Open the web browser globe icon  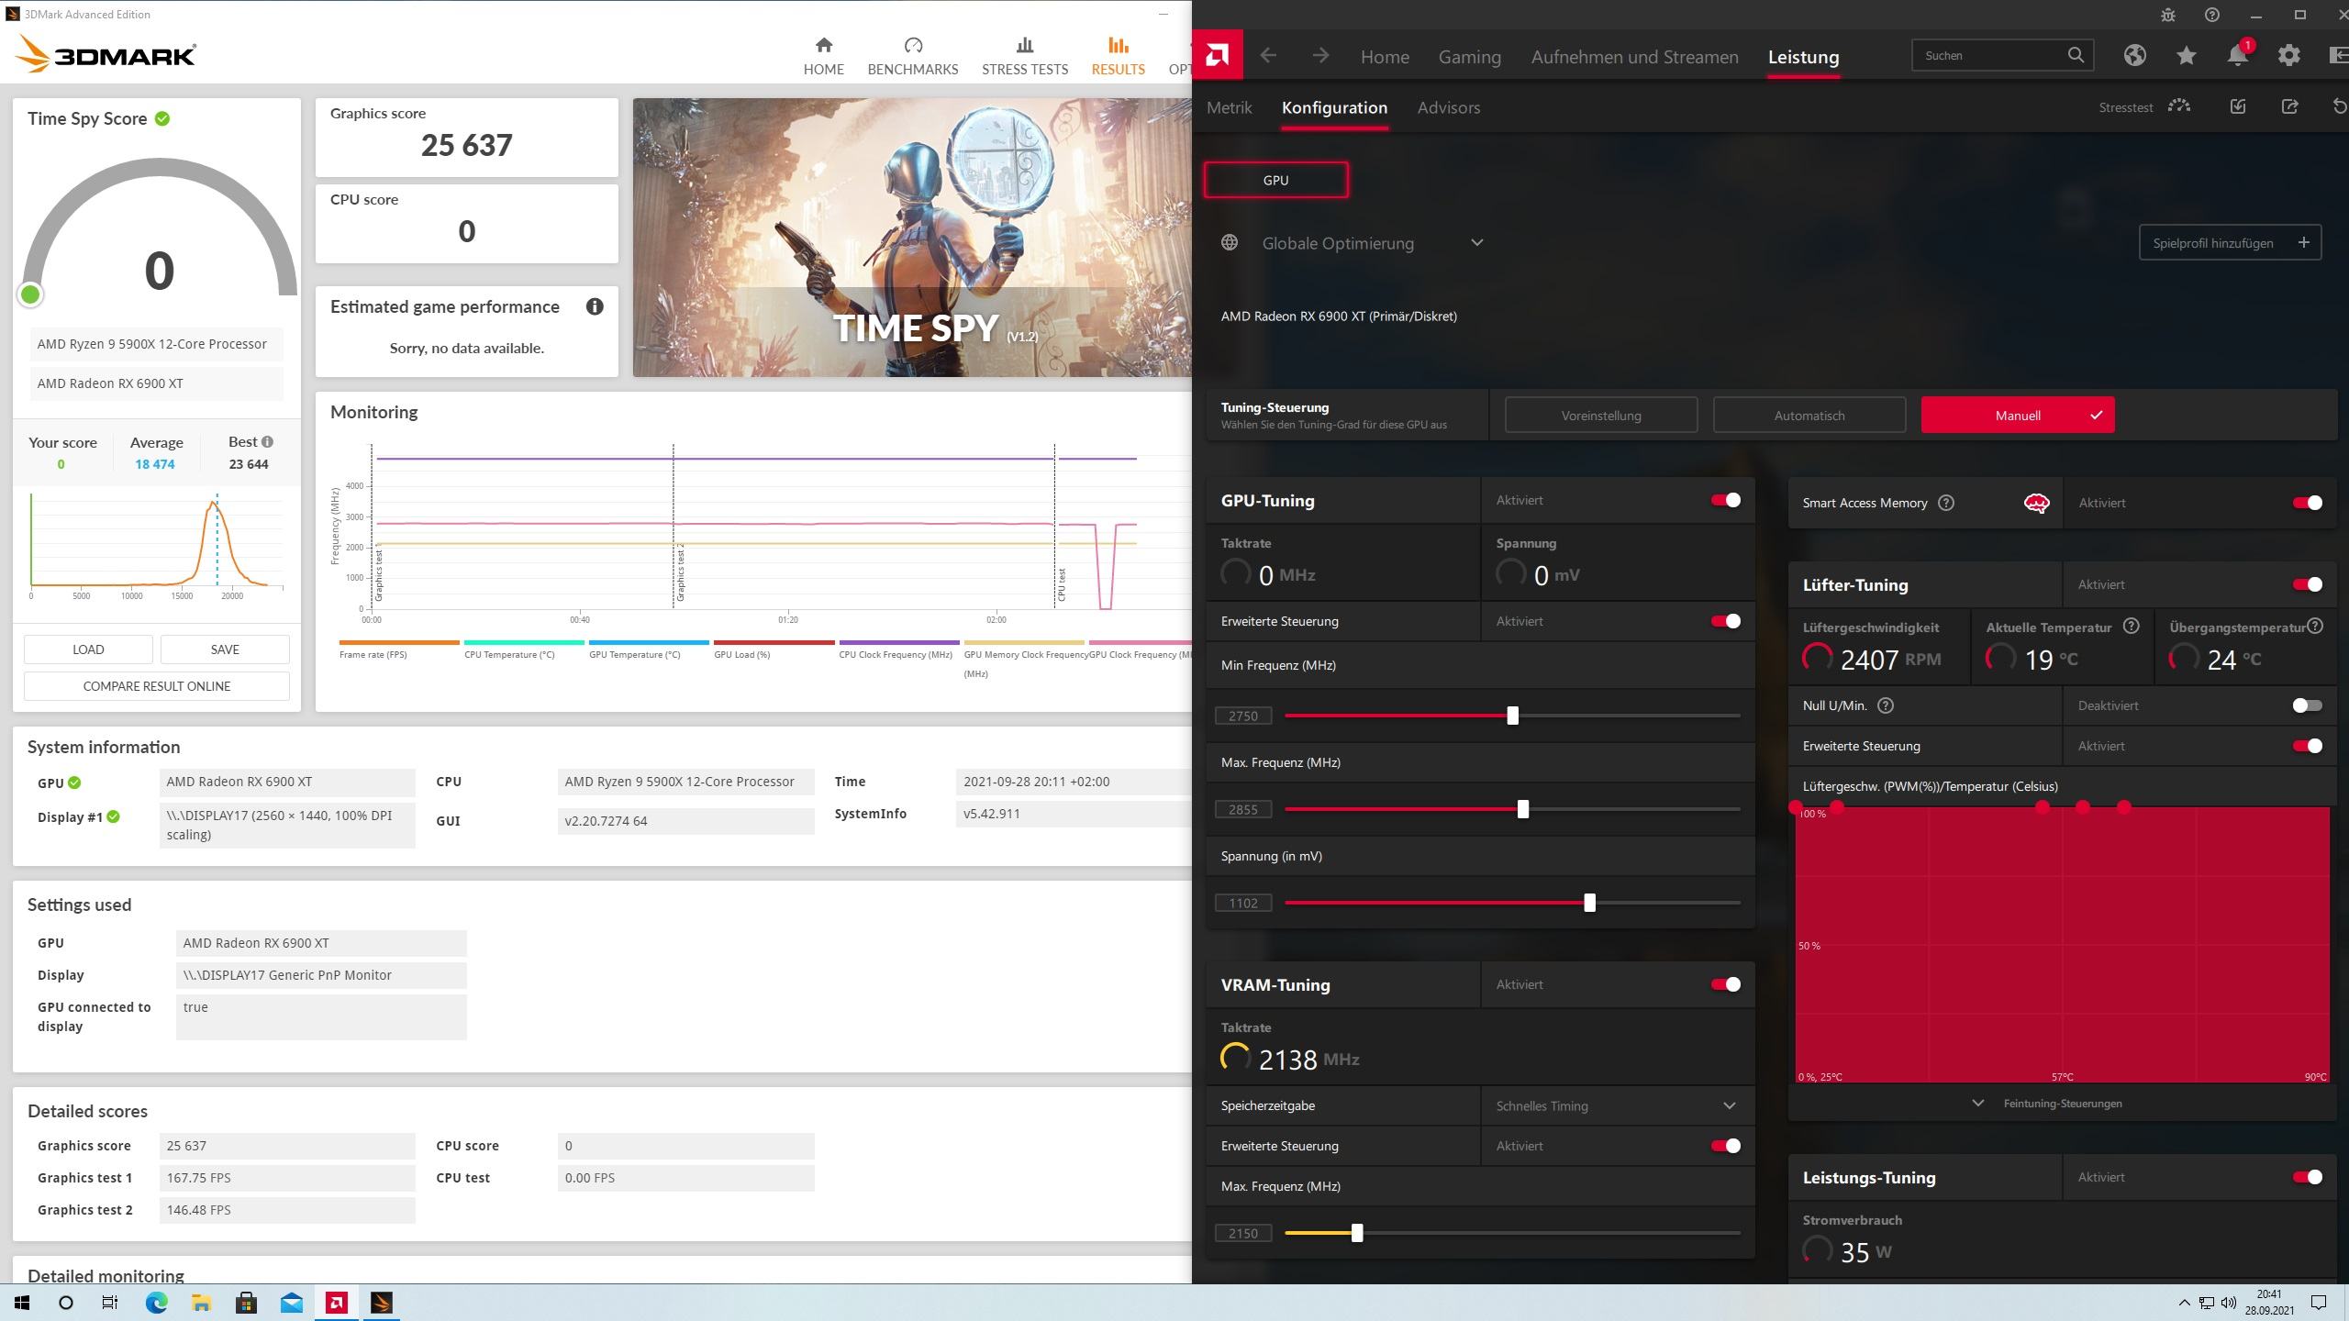[x=2134, y=56]
